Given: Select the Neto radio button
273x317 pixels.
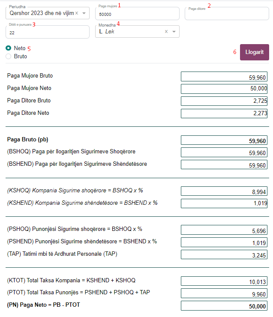Looking at the screenshot, I should tap(9, 48).
